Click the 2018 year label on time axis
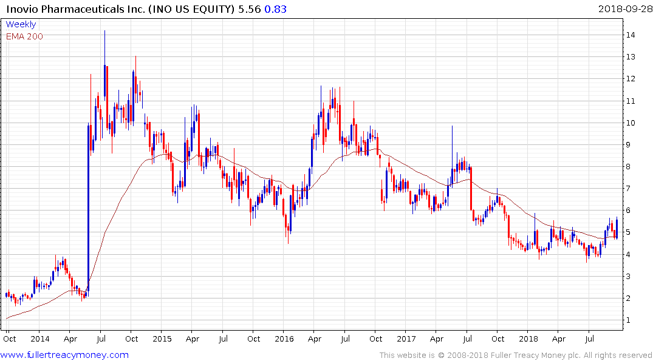Screen dimensions: 653x364 pos(528,339)
